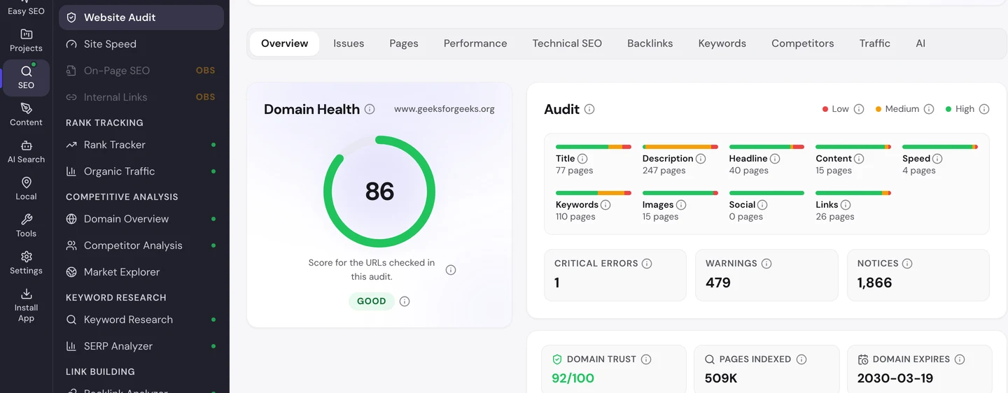1008x393 pixels.
Task: Open Rank Tracker in sidebar
Action: pos(141,145)
